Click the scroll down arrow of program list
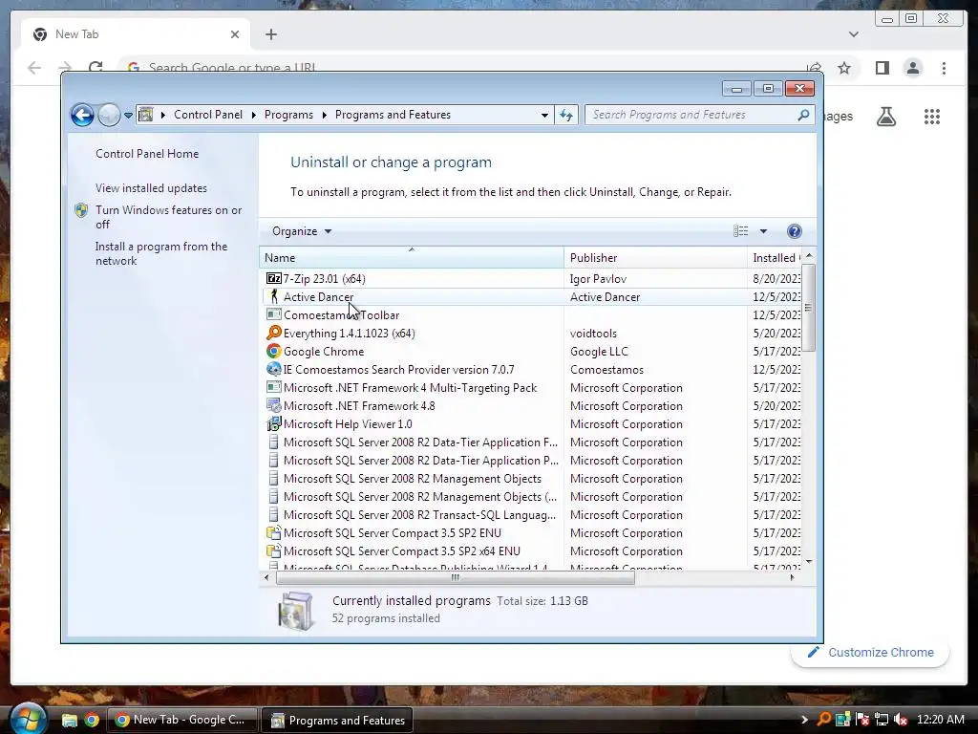This screenshot has height=734, width=978. click(x=809, y=562)
